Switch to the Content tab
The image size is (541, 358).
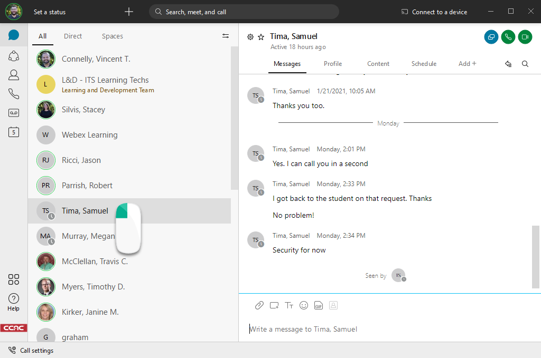(378, 64)
